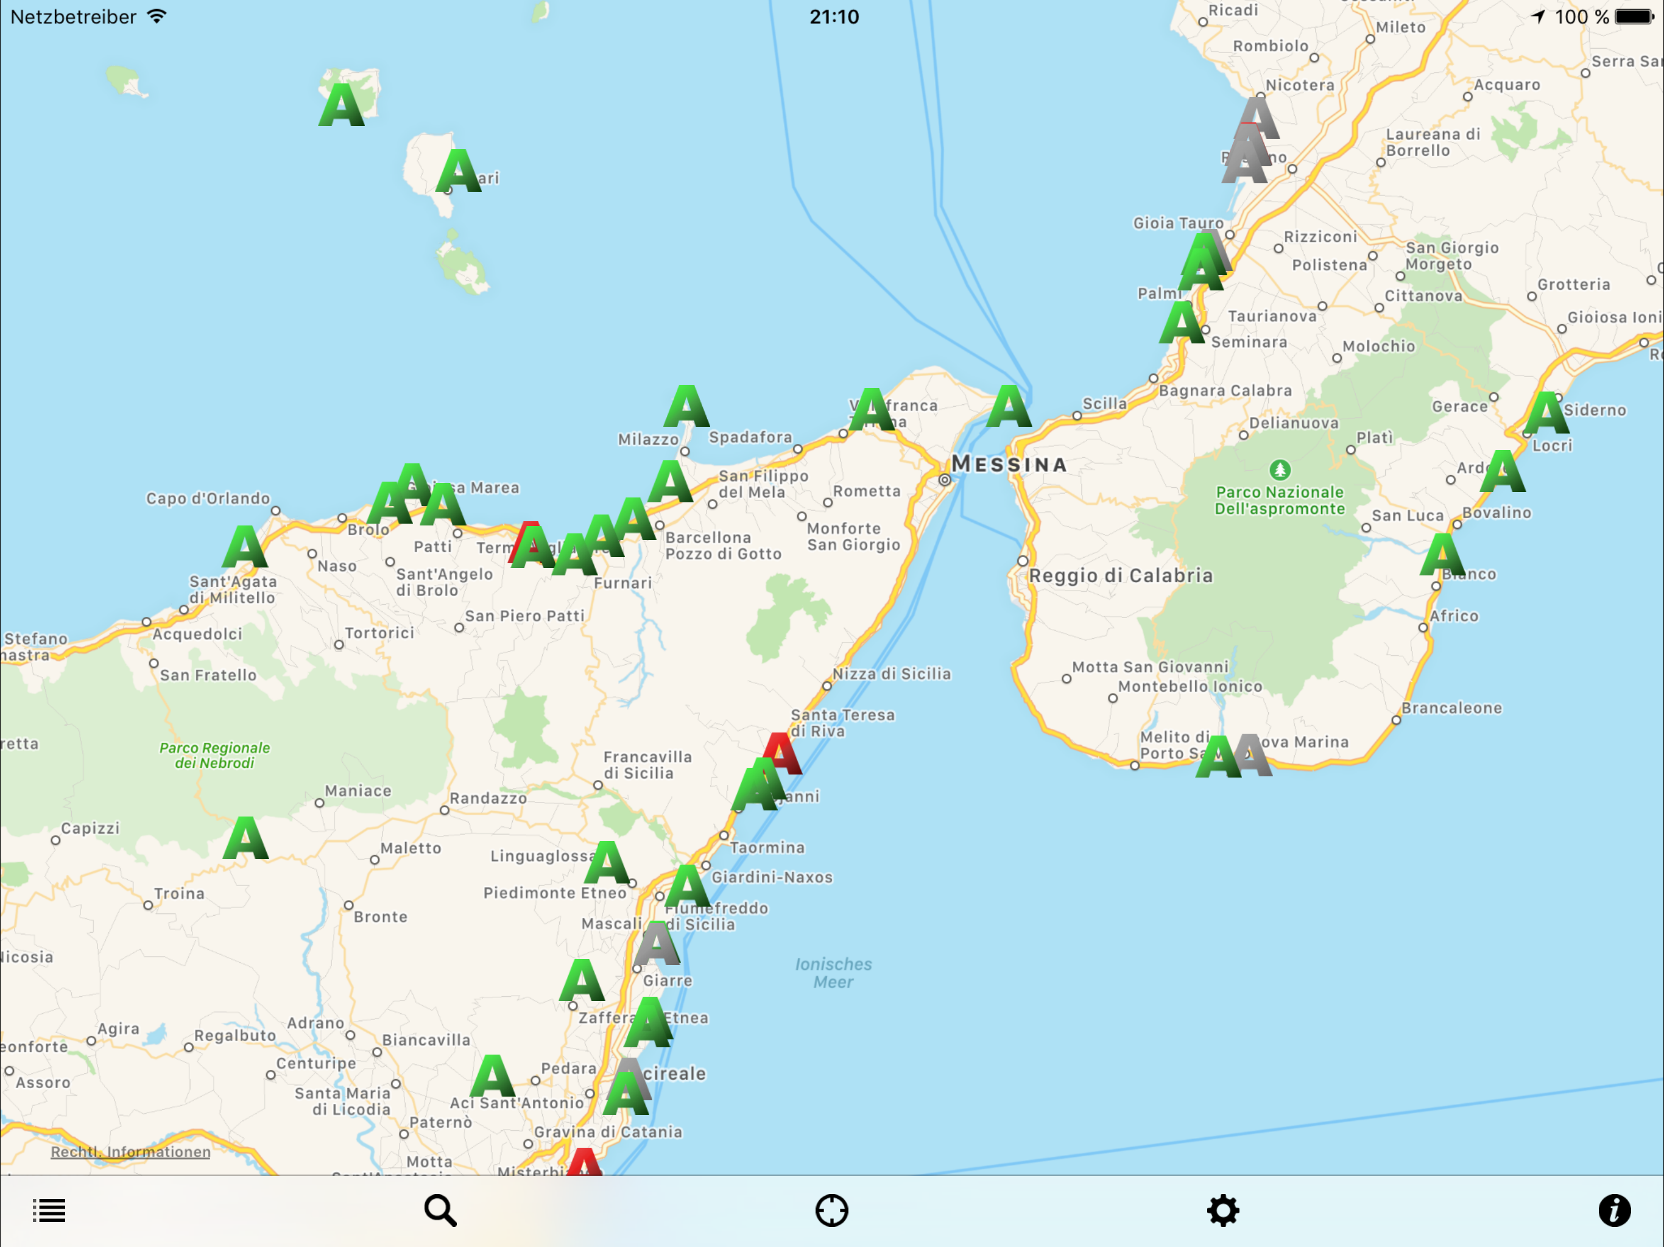
Task: Open the Rechtl. Informationen link
Action: click(130, 1152)
